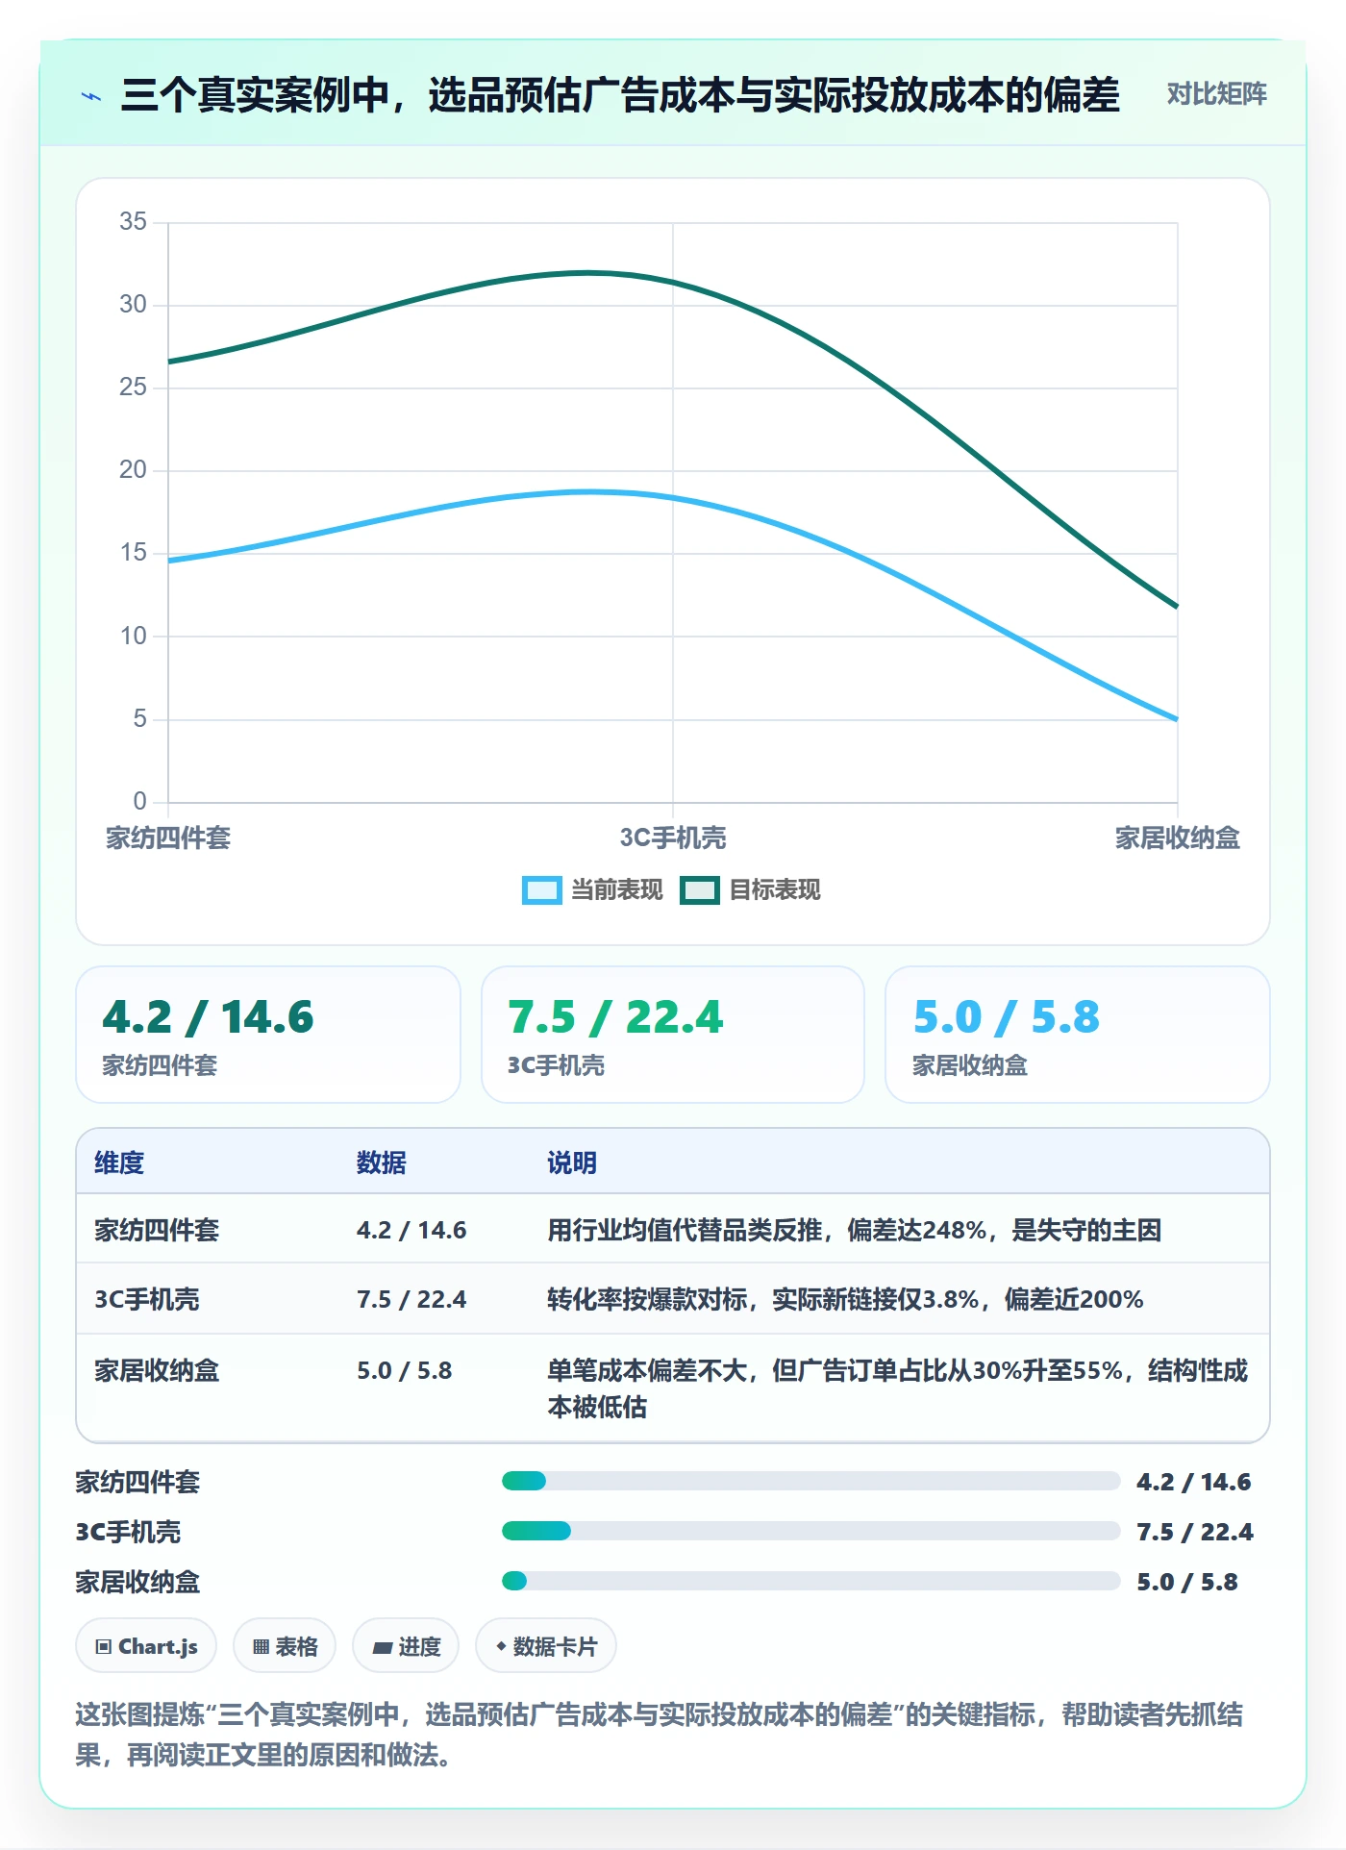Click the y-axis value 35 on the chart
The height and width of the screenshot is (1850, 1346).
pos(133,222)
